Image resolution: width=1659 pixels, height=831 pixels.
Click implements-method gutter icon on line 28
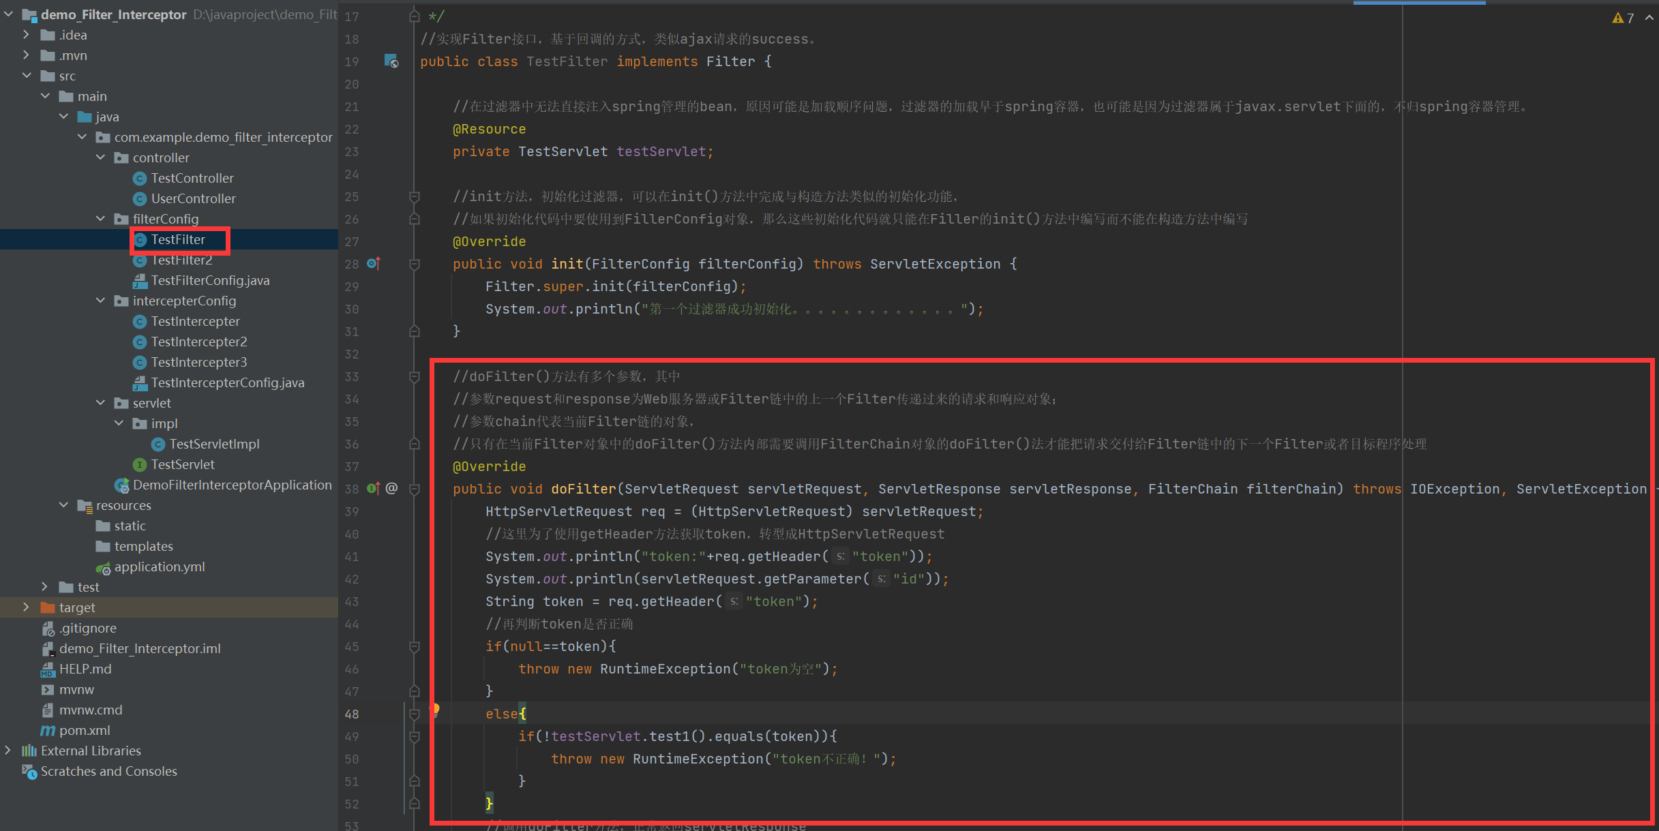[x=374, y=263]
